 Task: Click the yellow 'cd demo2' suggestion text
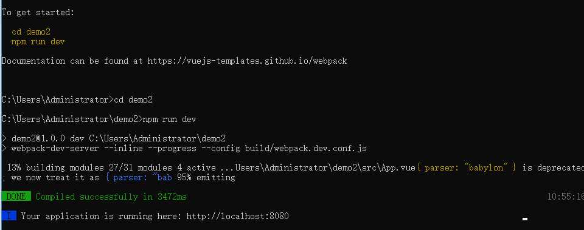31,32
